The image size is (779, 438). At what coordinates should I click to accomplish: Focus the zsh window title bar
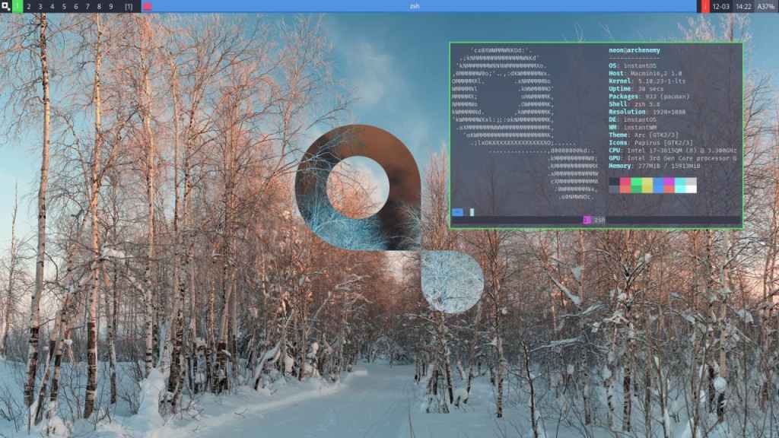[415, 6]
